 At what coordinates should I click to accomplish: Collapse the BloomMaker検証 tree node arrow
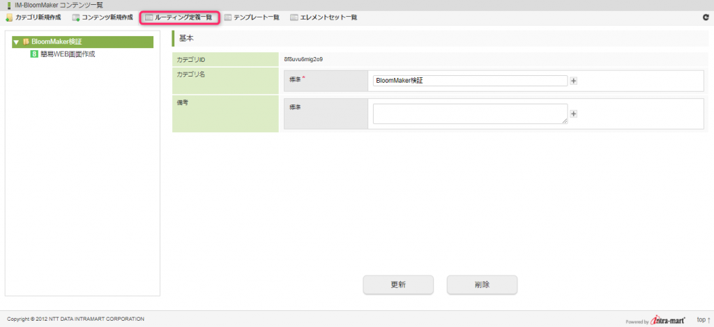[17, 42]
